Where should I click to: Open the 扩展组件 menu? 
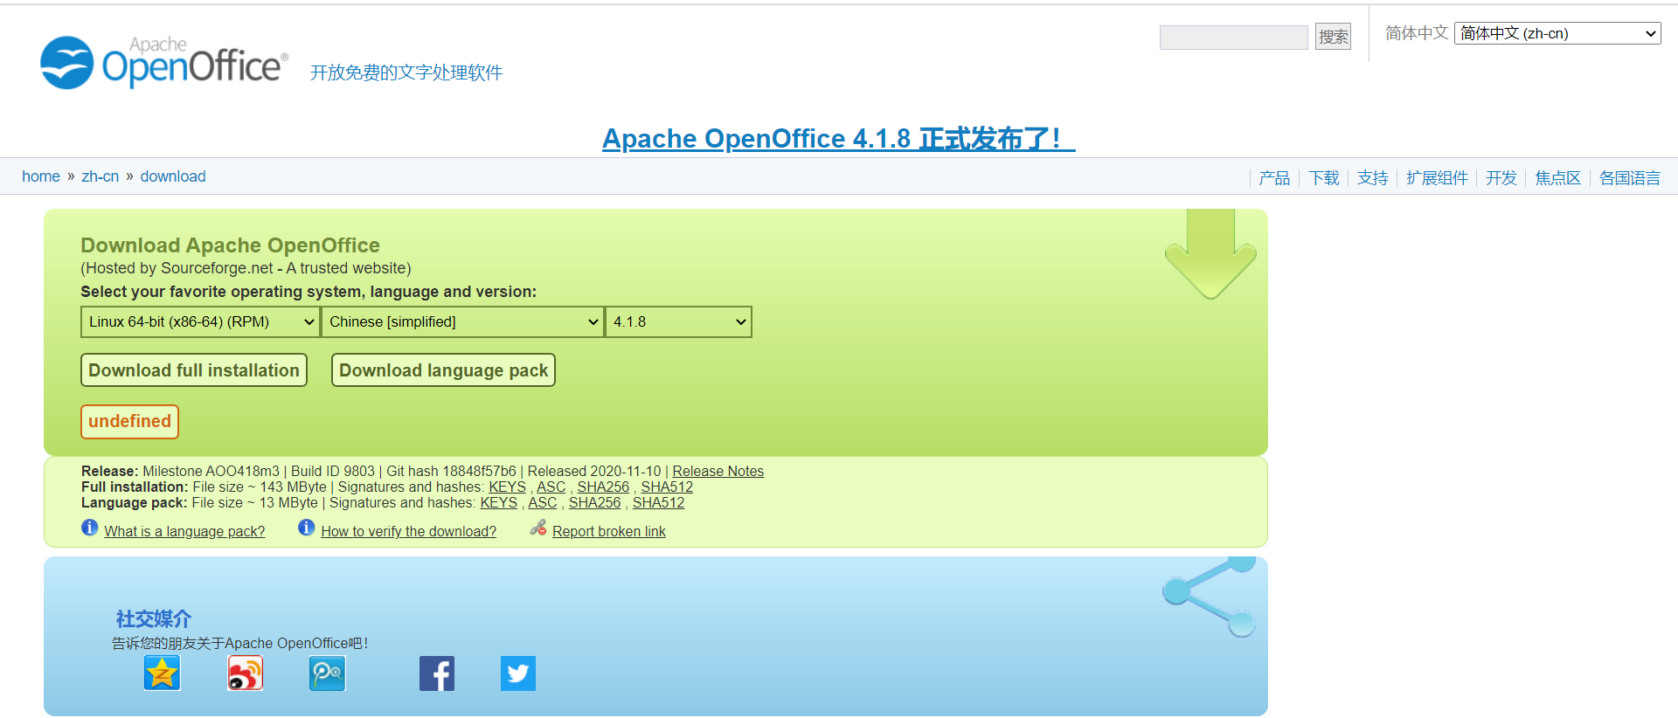(x=1438, y=178)
